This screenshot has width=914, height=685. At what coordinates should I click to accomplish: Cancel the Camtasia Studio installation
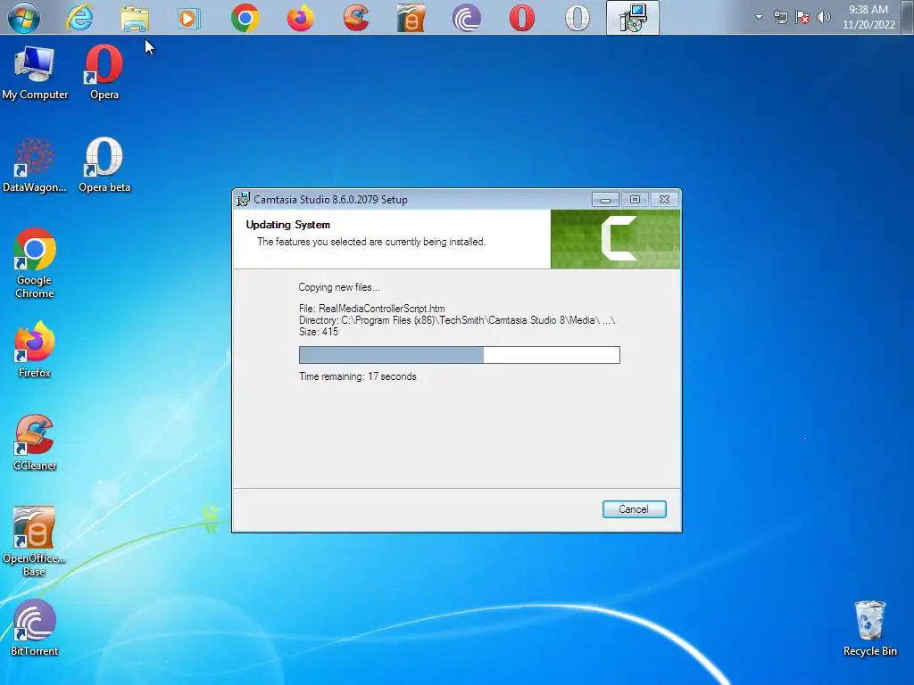point(634,509)
